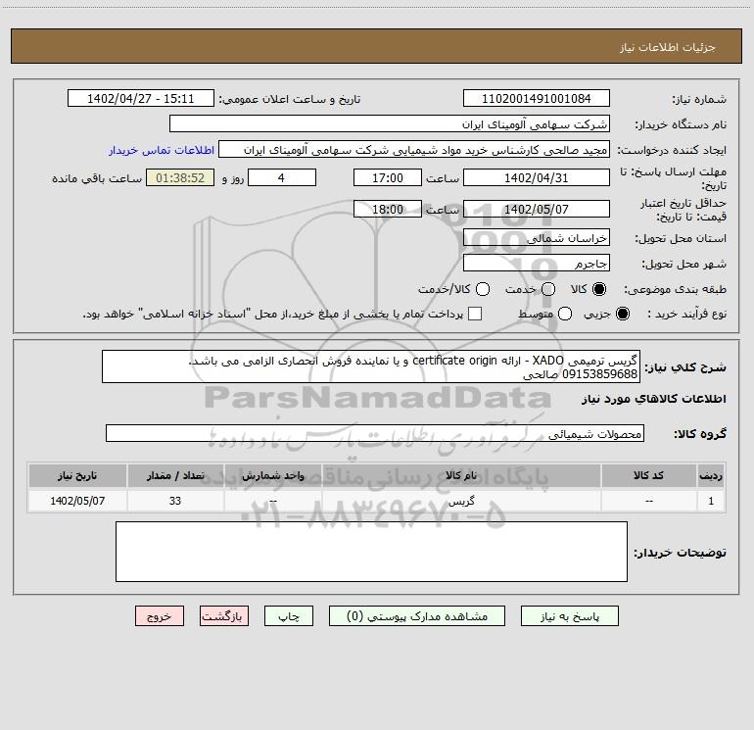Click the delivery city field جاجرم

pyautogui.click(x=537, y=263)
